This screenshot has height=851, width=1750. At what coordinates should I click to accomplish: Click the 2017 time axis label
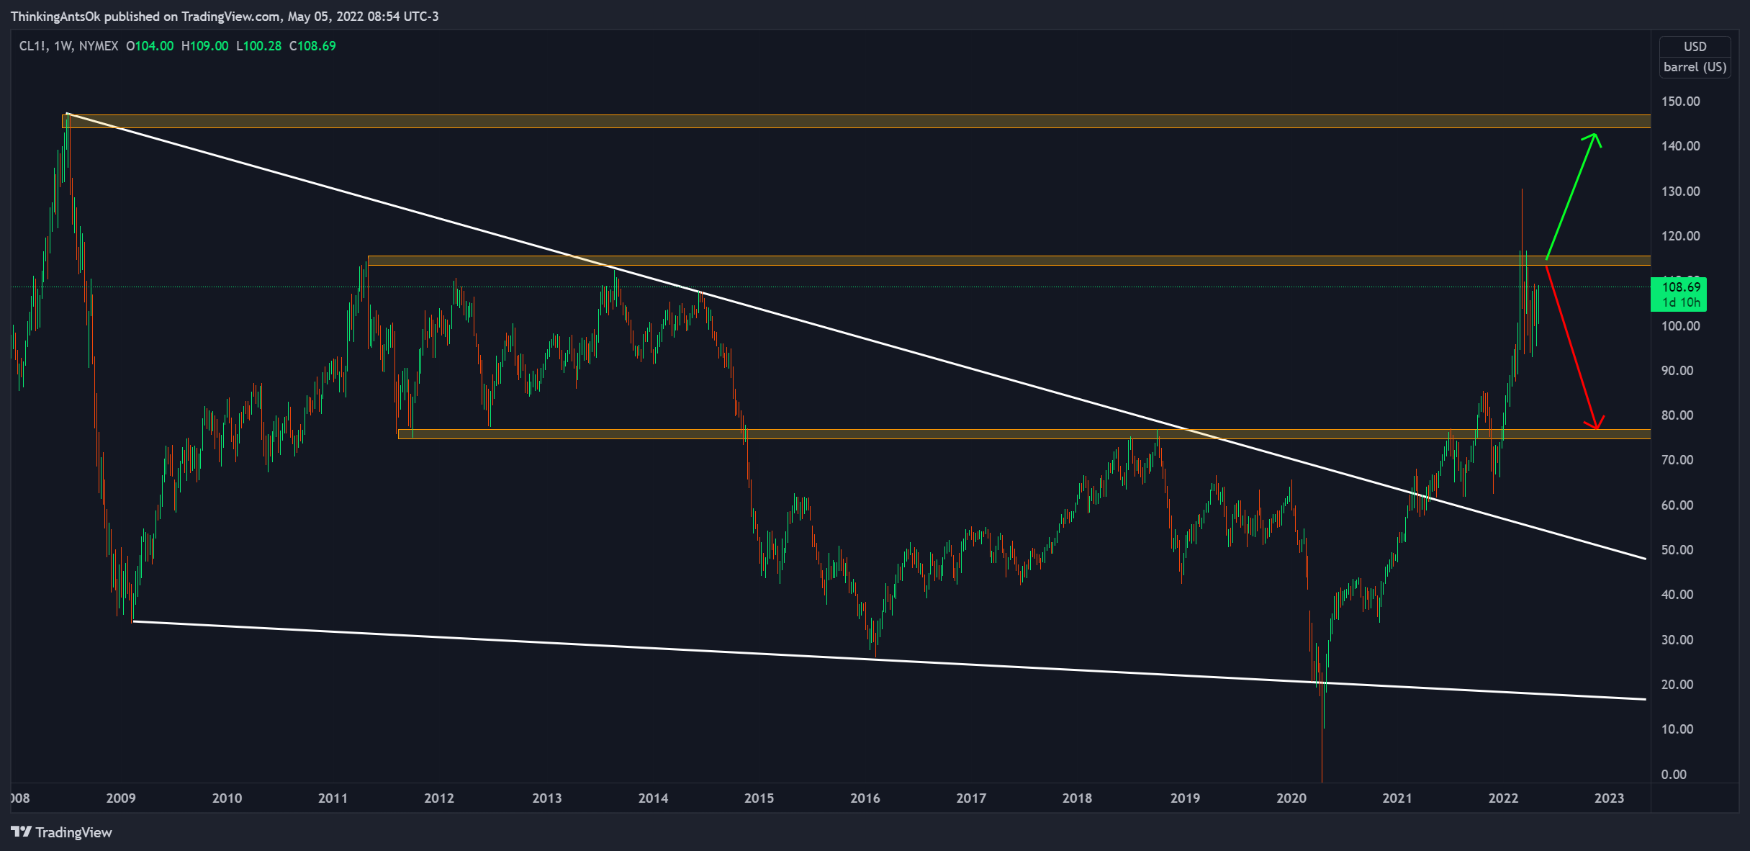tap(971, 798)
